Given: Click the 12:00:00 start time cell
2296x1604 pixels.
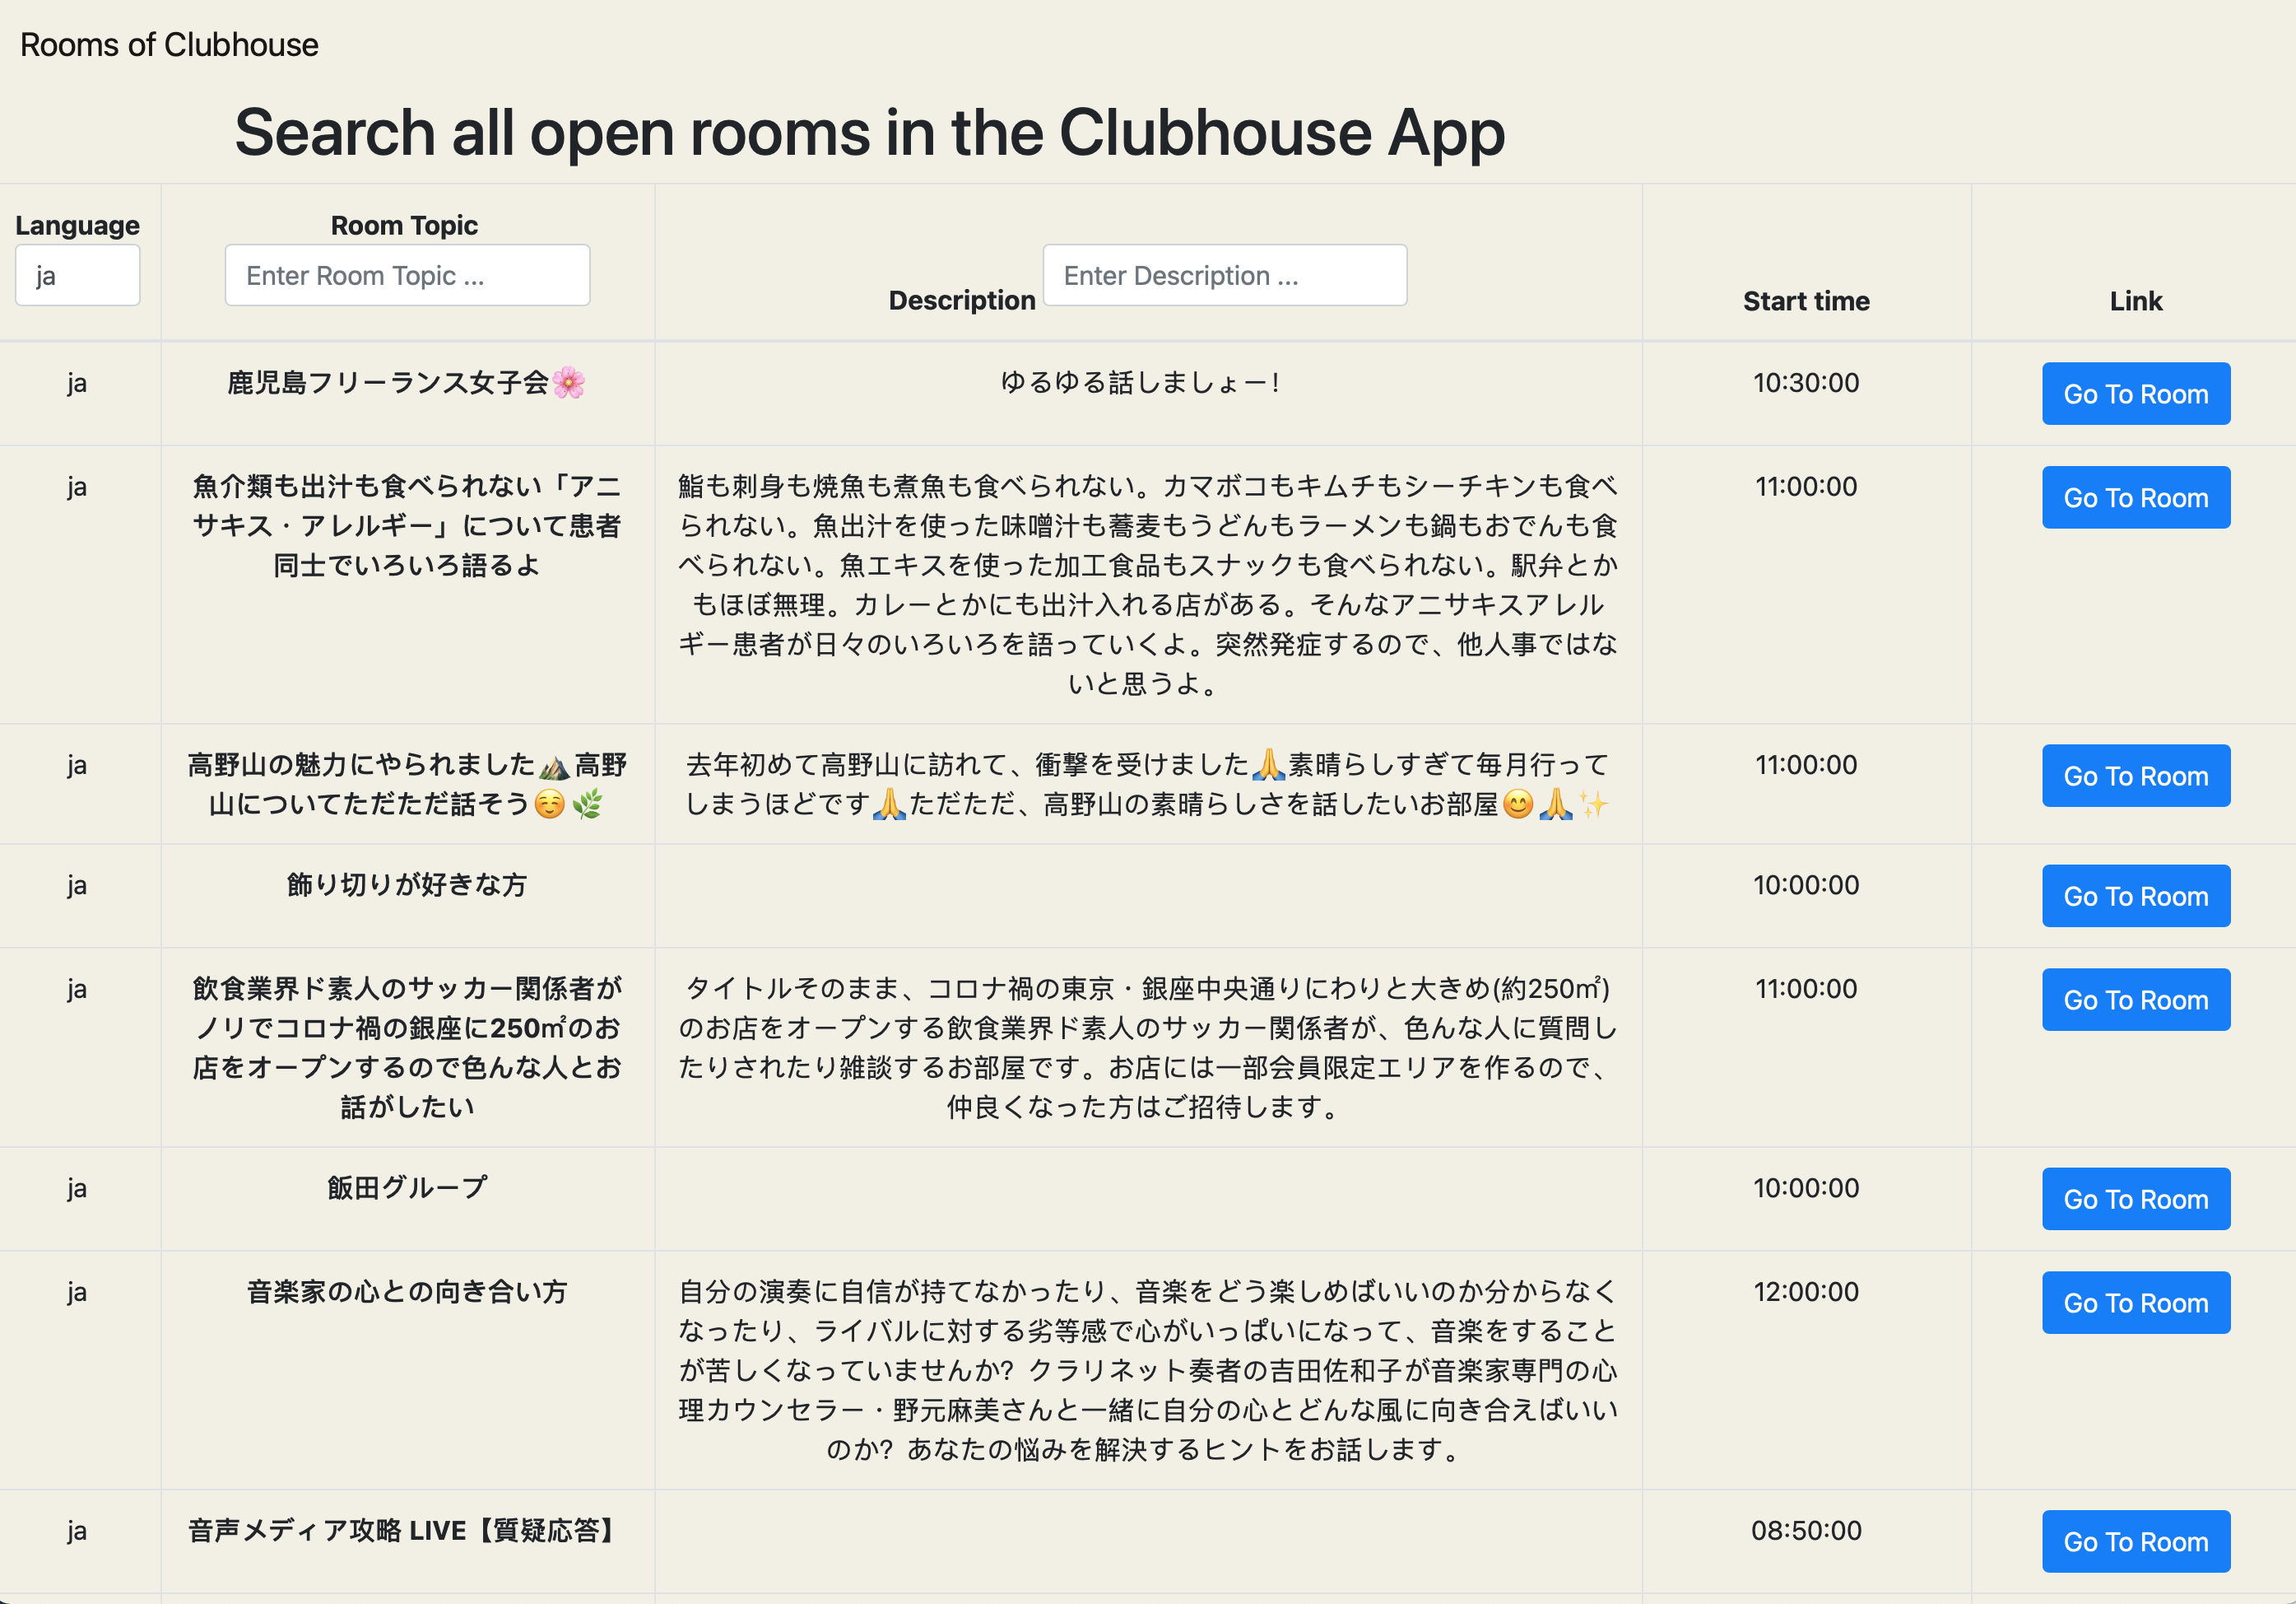Looking at the screenshot, I should 1805,1292.
